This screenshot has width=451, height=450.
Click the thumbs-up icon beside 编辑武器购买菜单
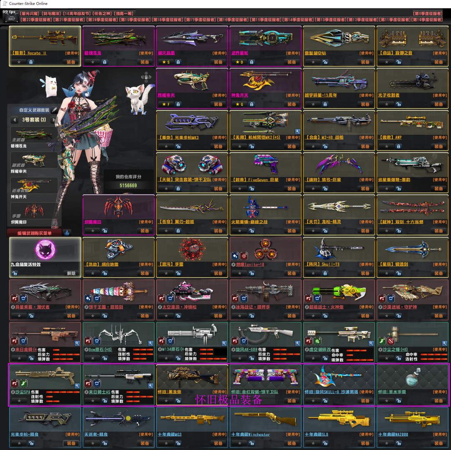67,233
